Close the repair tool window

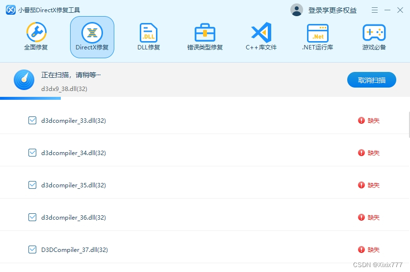tap(400, 10)
